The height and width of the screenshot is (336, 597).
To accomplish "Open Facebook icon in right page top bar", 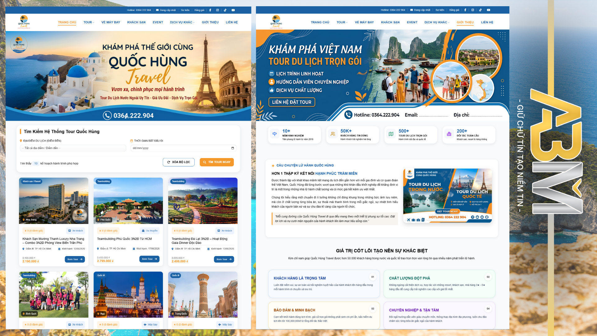I will click(x=465, y=10).
